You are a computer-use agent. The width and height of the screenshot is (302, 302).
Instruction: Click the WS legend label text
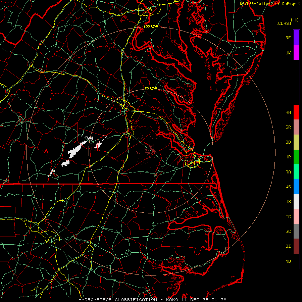(x=288, y=187)
